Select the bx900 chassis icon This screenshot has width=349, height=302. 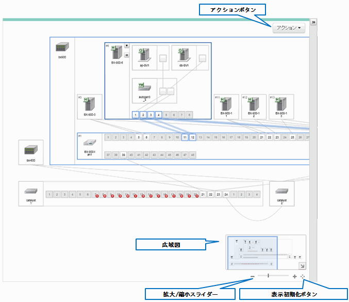click(62, 47)
